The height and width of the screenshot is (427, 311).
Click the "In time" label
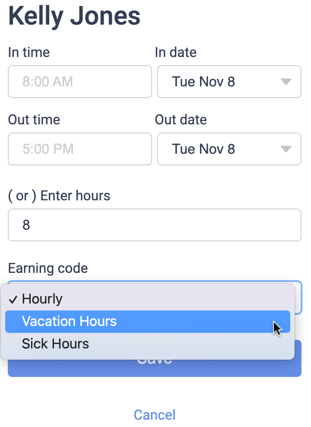point(29,53)
